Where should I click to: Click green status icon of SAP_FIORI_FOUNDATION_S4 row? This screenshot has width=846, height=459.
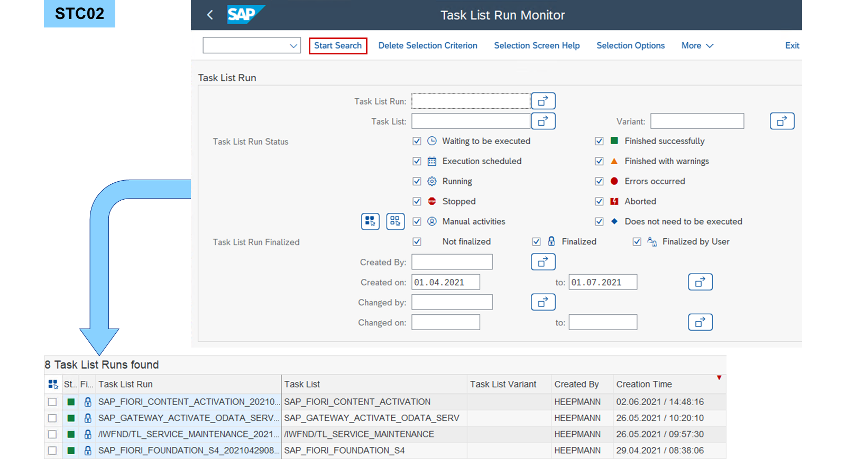tap(71, 451)
